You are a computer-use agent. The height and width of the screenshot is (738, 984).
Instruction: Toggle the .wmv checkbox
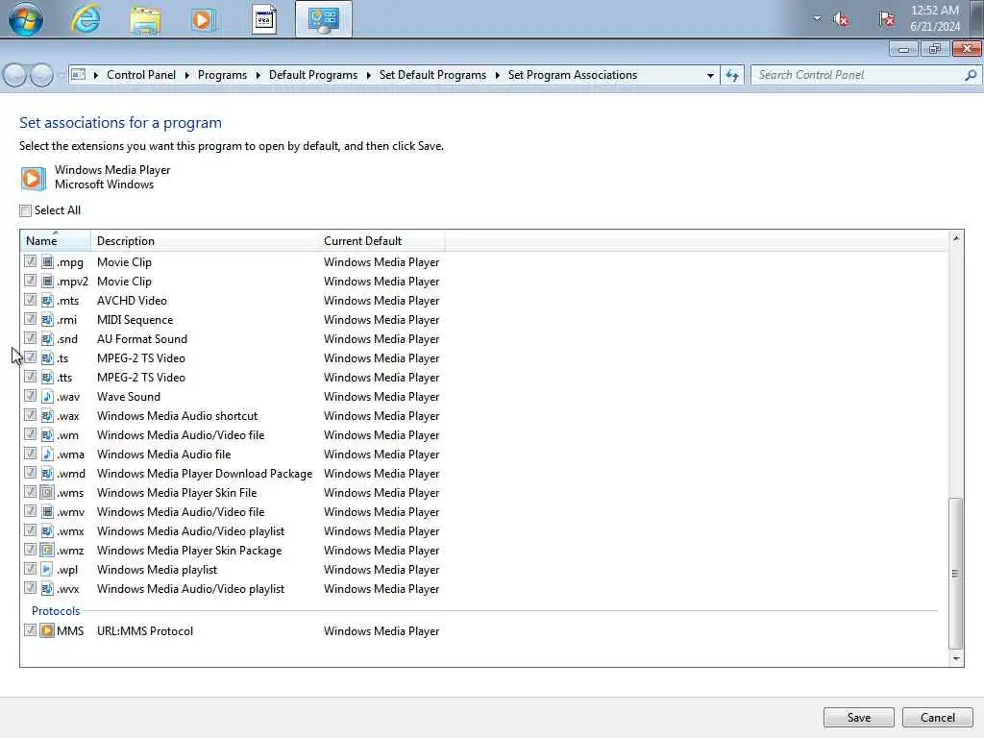pyautogui.click(x=30, y=511)
